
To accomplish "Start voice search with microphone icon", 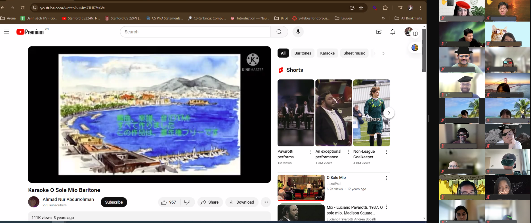I will pos(298,32).
